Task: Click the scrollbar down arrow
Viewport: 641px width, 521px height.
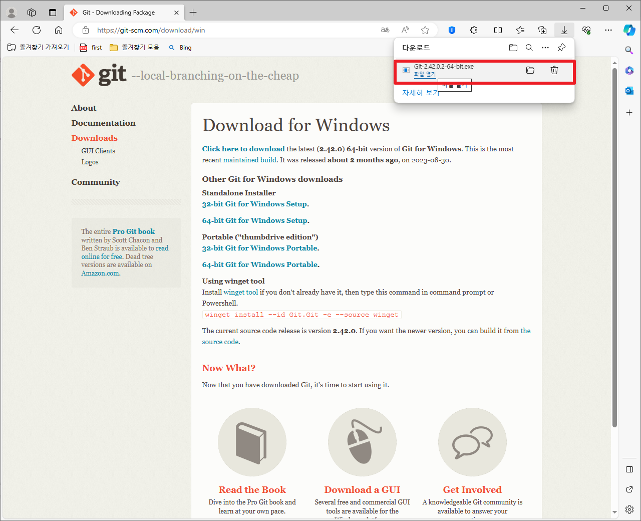Action: pyautogui.click(x=614, y=512)
